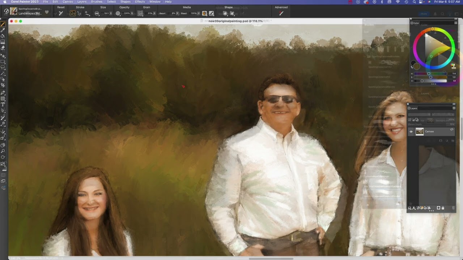Screen dimensions: 463x260
Task: Adjust the S saturation slider
Action: pyautogui.click(x=430, y=77)
